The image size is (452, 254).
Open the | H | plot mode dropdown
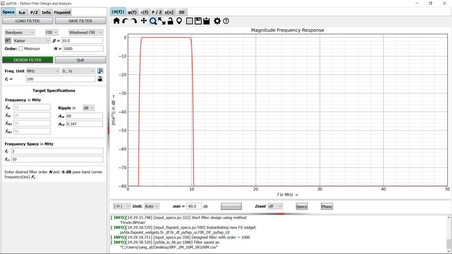[122, 206]
